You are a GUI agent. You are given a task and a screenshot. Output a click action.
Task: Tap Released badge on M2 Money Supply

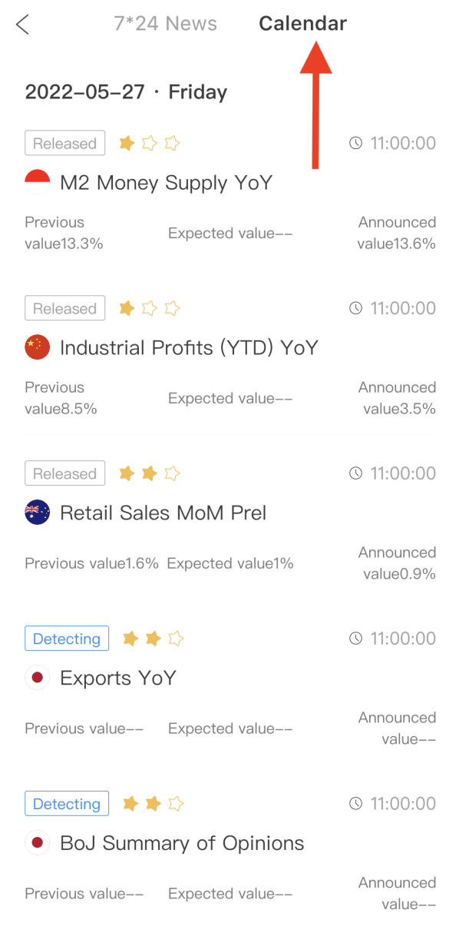point(65,143)
